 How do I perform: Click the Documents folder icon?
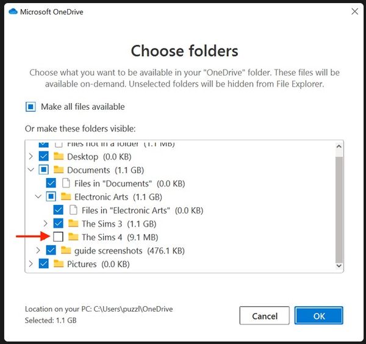(59, 170)
